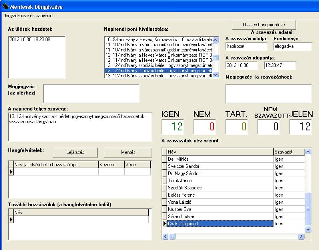Click the votes table vertical scrollbar thumb

pos(308,209)
